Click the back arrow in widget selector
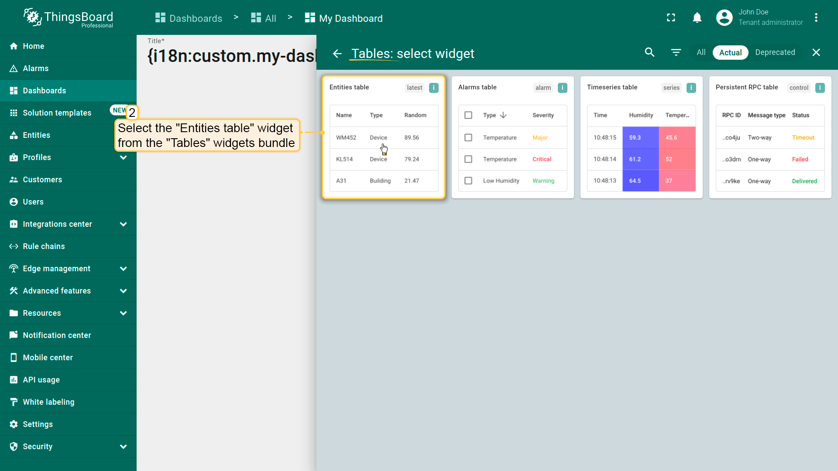 337,53
